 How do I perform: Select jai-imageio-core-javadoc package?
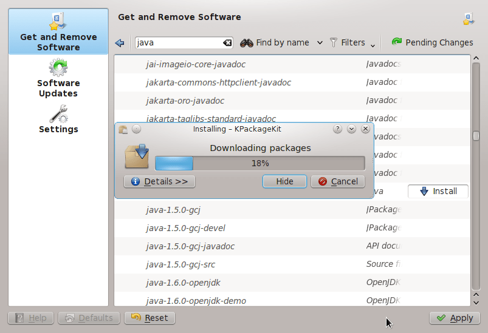pos(292,64)
